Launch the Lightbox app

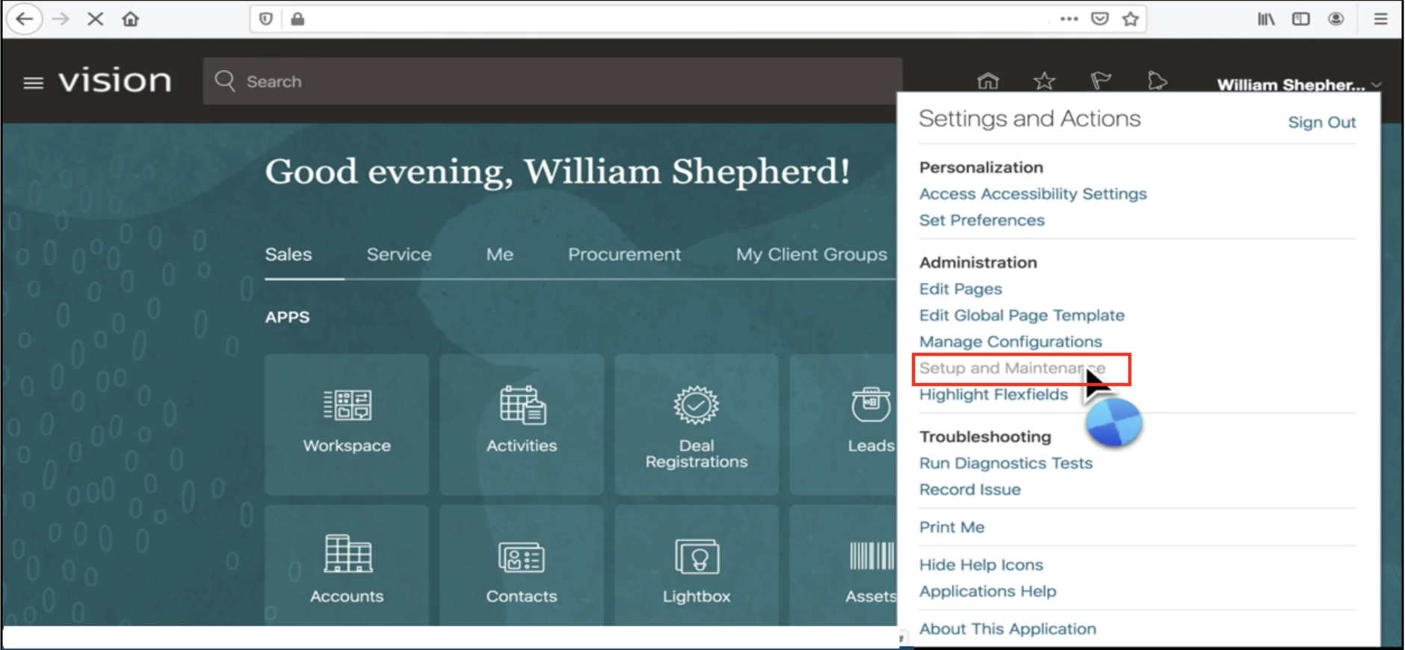coord(696,568)
